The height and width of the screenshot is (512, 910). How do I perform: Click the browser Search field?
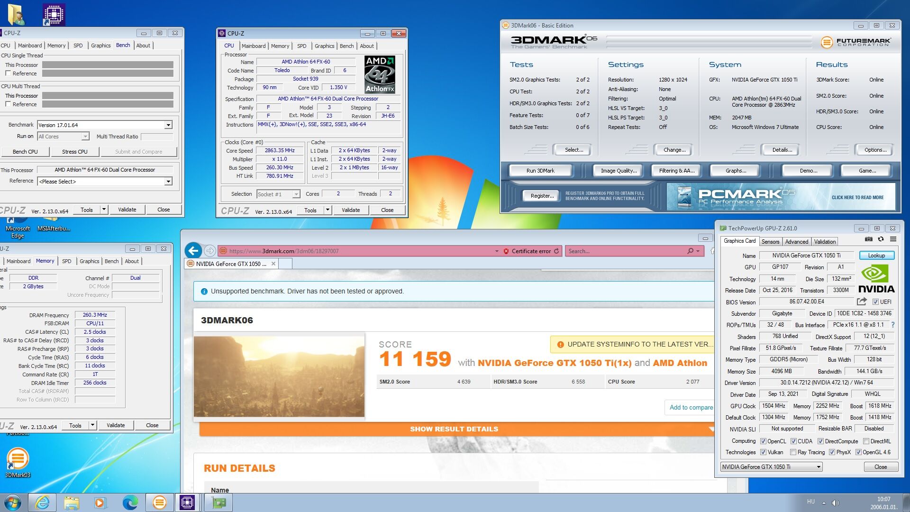(x=626, y=251)
